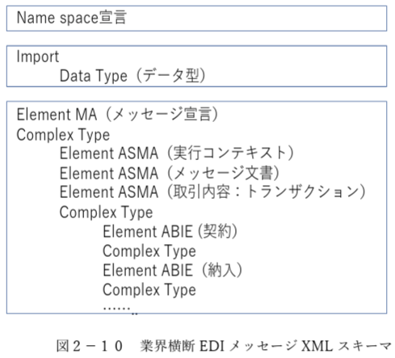Select the Element MA (メッセージ宣言) line
Screen dimensions: 395x358
[x=117, y=115]
